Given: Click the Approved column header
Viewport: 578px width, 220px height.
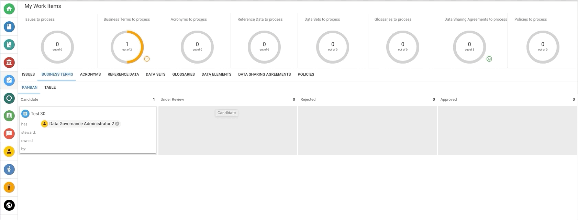Looking at the screenshot, I should pyautogui.click(x=448, y=99).
